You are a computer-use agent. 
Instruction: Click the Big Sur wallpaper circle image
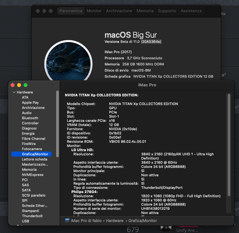(x=68, y=61)
